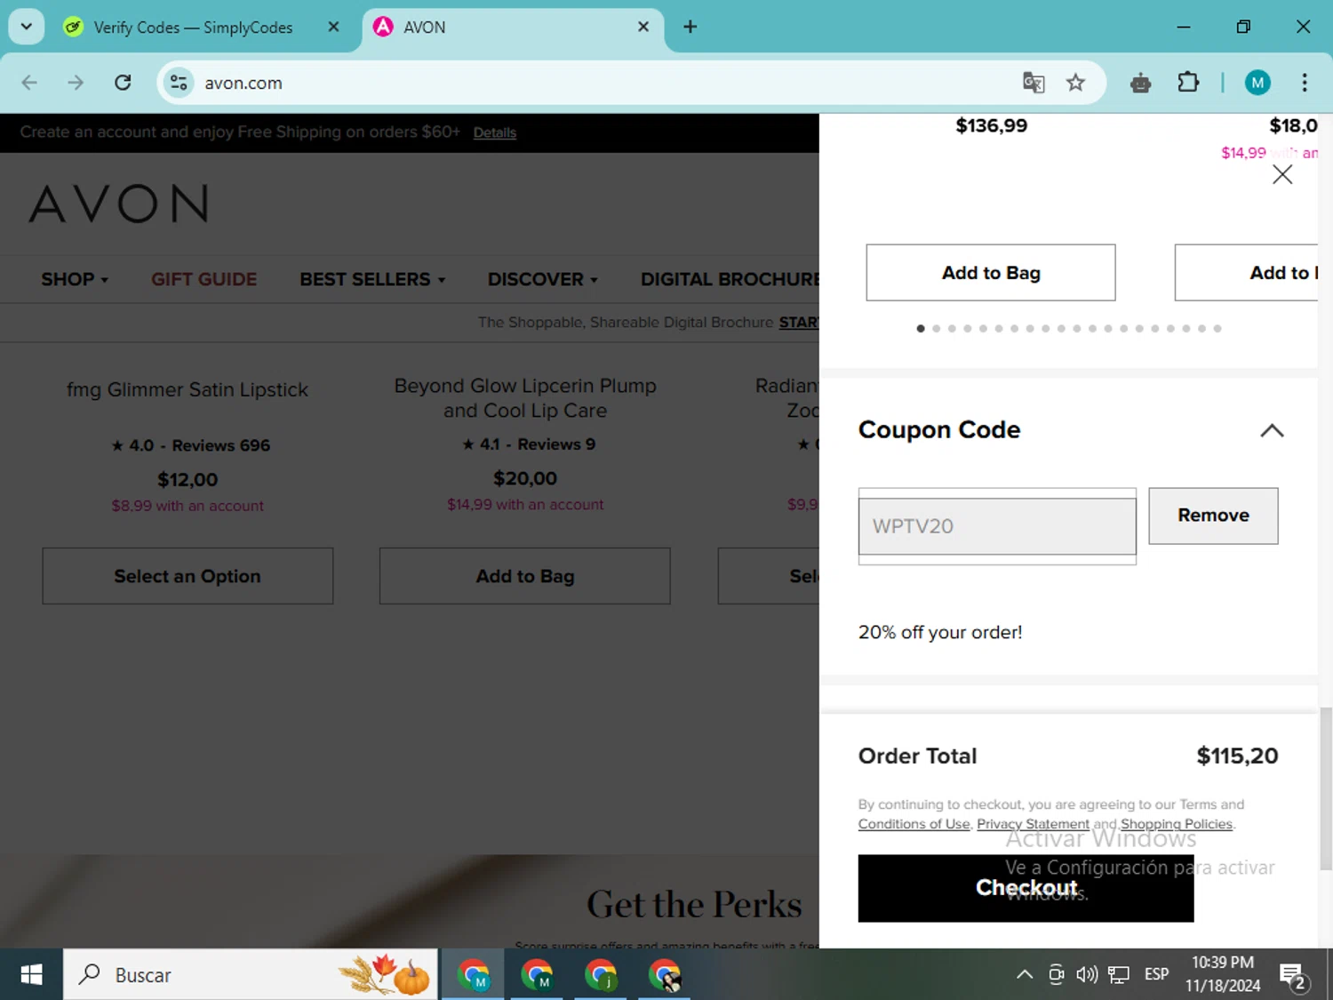Screen dimensions: 1333x1000
Task: Select the first carousel pagination dot
Action: pyautogui.click(x=921, y=329)
